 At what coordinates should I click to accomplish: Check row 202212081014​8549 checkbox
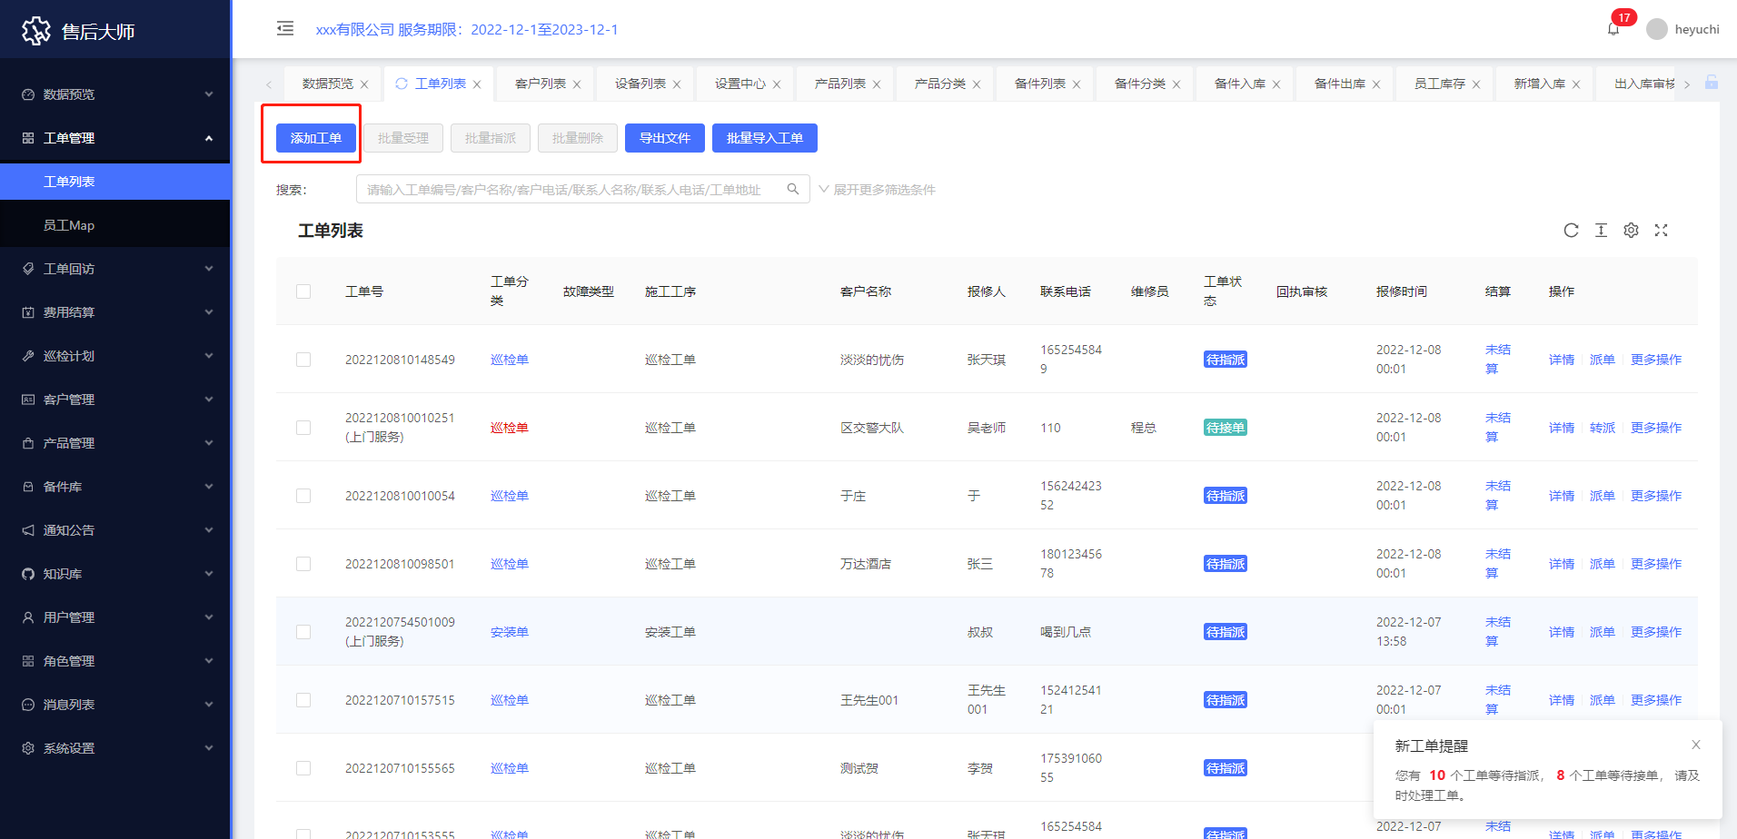coord(303,360)
